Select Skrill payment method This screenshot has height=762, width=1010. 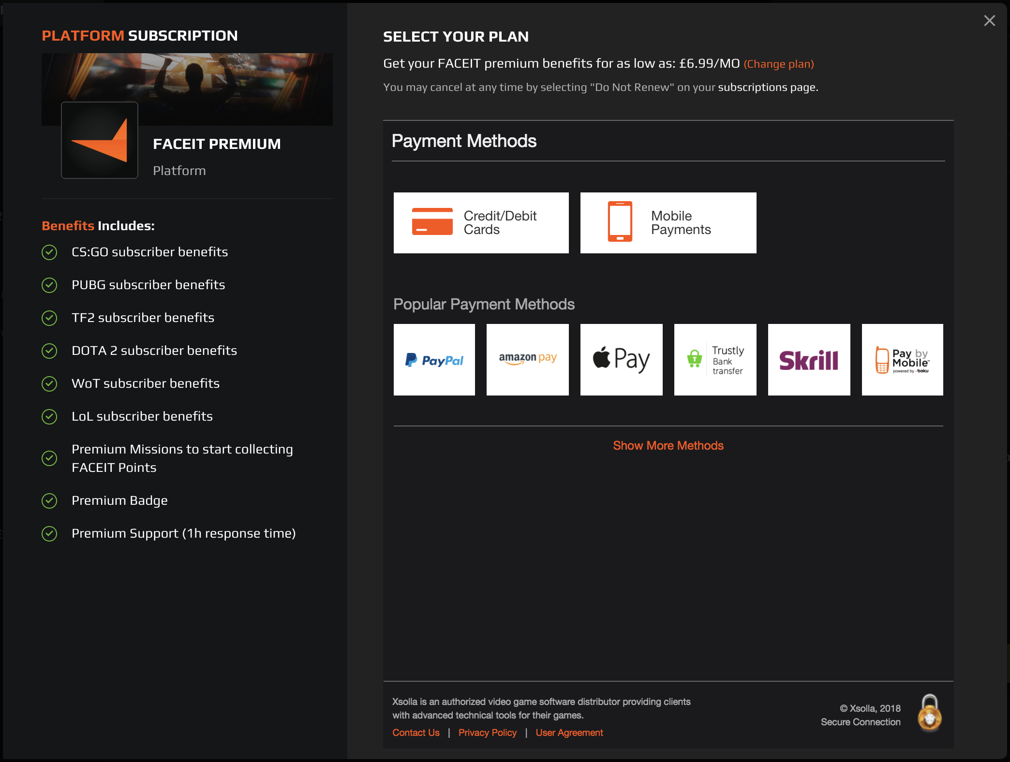click(808, 359)
